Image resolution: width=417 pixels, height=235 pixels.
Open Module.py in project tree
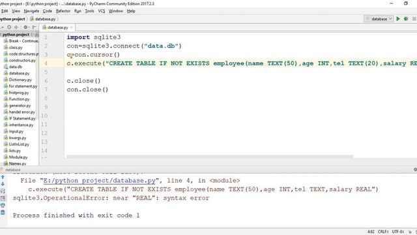coord(16,157)
